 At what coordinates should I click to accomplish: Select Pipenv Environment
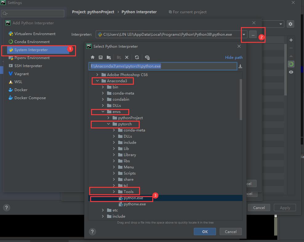click(x=32, y=58)
